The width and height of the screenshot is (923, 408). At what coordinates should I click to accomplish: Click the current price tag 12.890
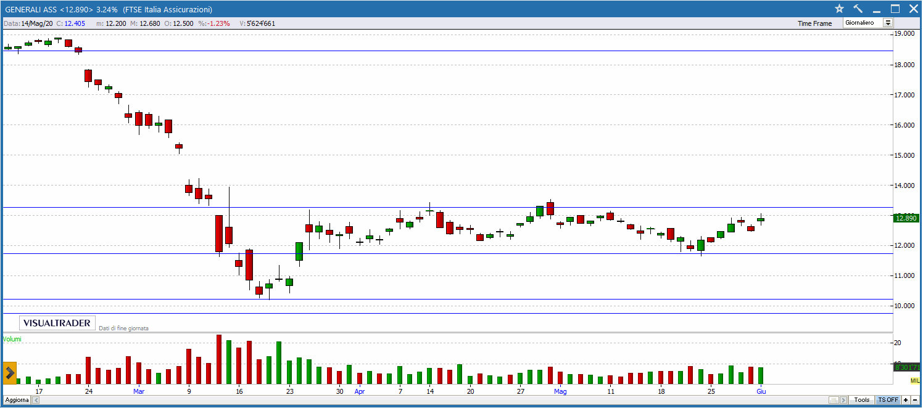[x=906, y=218]
